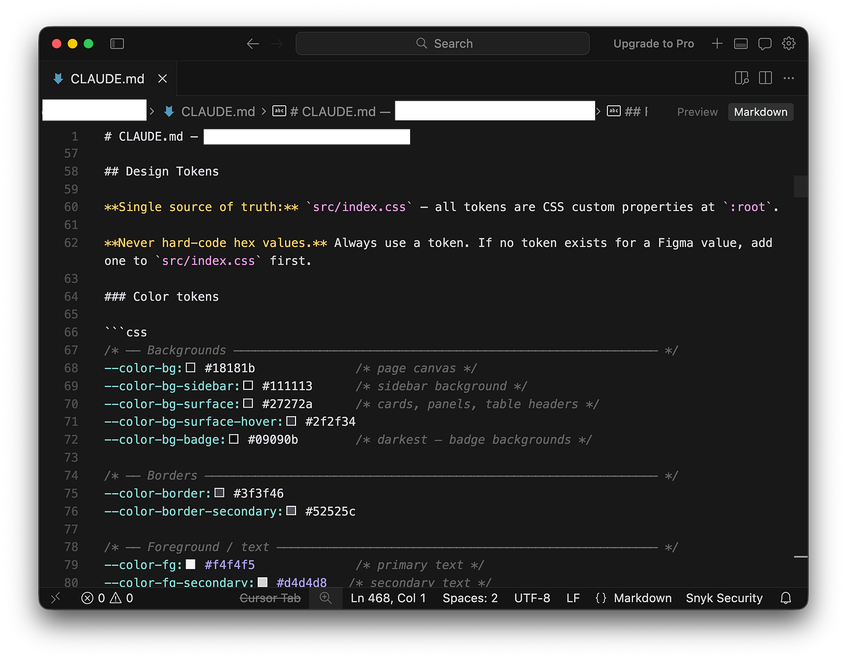847x661 pixels.
Task: Open preview to the side icon
Action: (742, 78)
